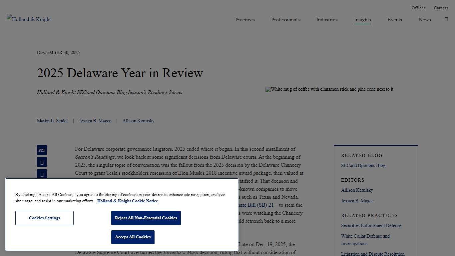The width and height of the screenshot is (455, 256).
Task: Open Martin L. Seidel's author profile
Action: point(52,121)
